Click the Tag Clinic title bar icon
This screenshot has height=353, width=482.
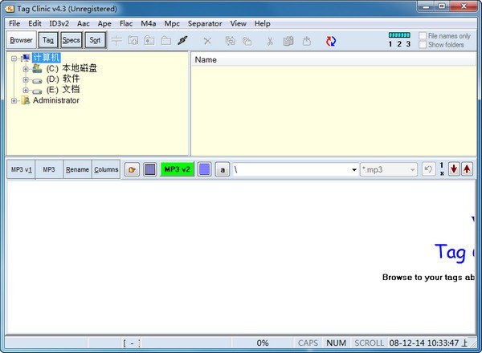pos(10,9)
